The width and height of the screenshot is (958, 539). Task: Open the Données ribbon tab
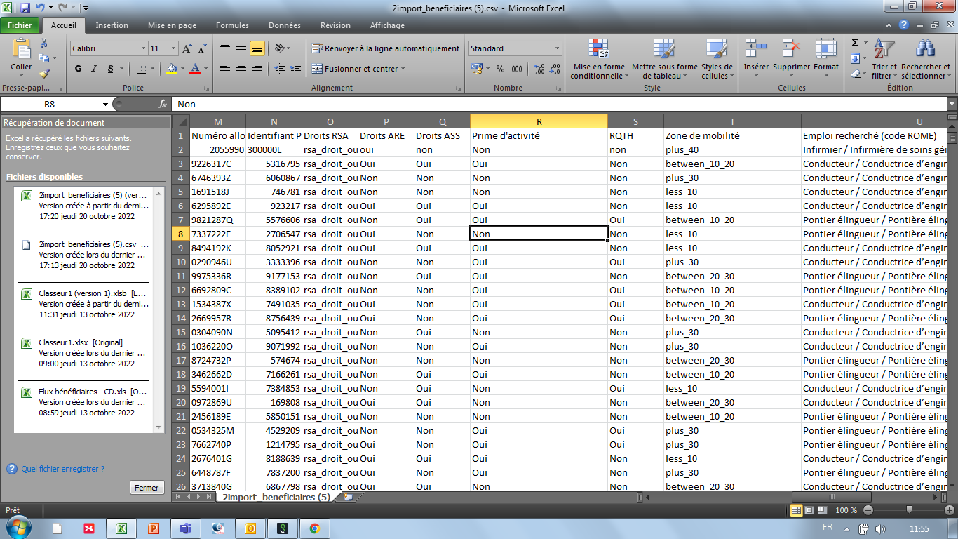pyautogui.click(x=285, y=25)
